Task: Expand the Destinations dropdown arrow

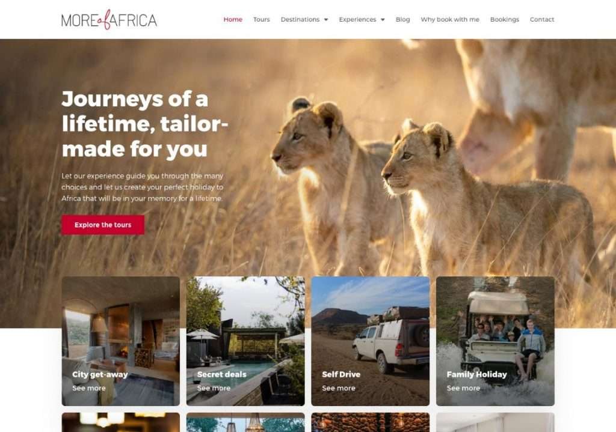Action: click(325, 20)
